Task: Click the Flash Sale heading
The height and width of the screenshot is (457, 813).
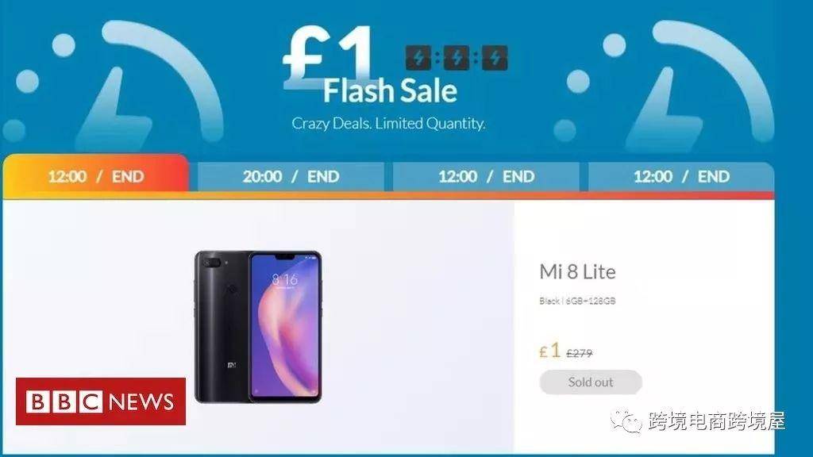Action: tap(390, 90)
